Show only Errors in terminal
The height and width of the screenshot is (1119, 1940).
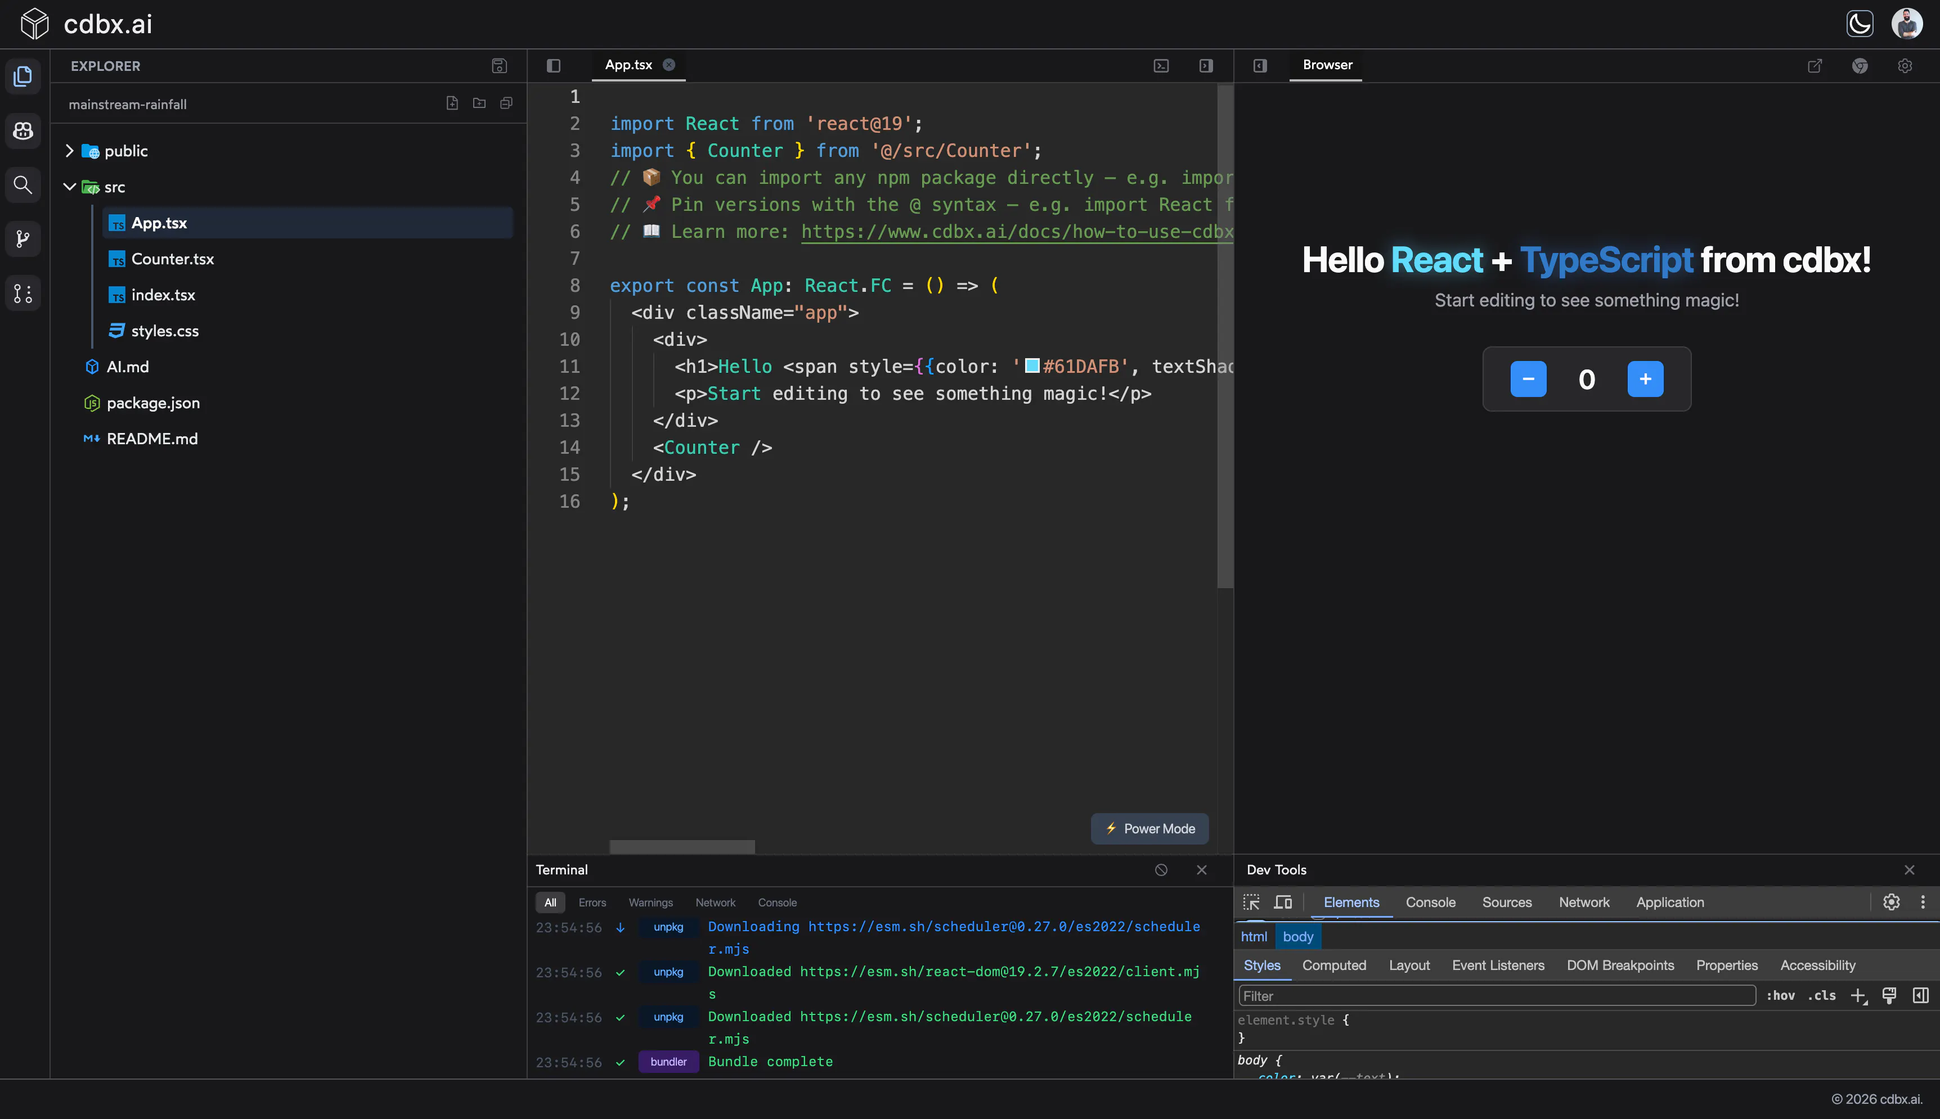tap(592, 903)
